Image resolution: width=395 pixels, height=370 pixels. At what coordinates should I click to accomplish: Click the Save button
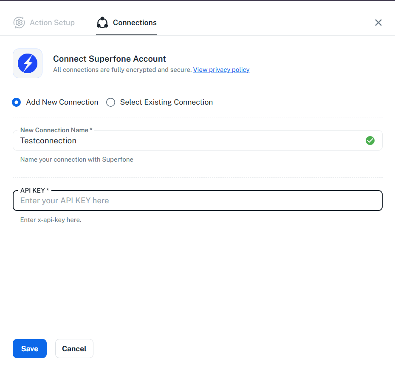tap(30, 349)
